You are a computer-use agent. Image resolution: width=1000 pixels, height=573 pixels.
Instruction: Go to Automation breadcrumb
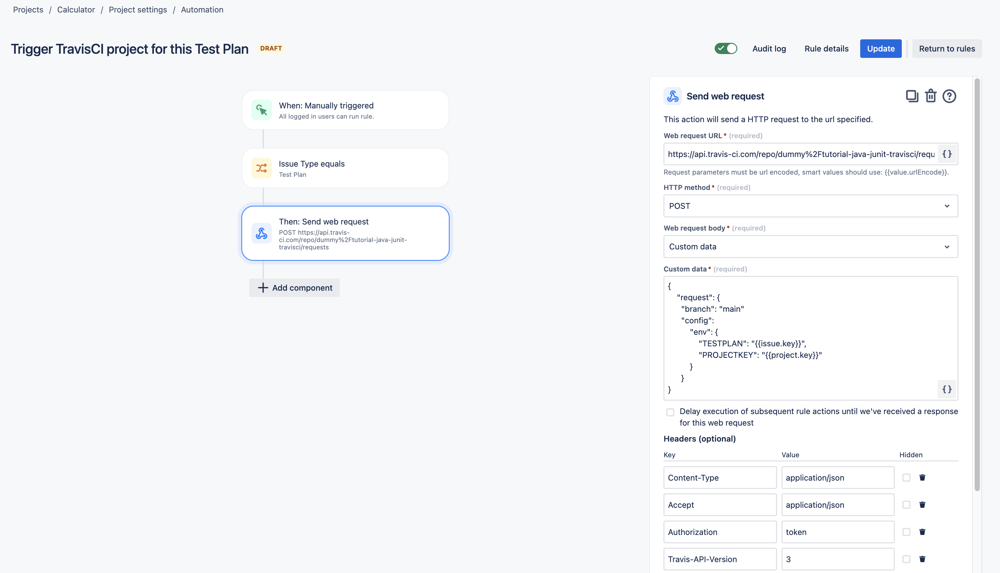point(202,10)
